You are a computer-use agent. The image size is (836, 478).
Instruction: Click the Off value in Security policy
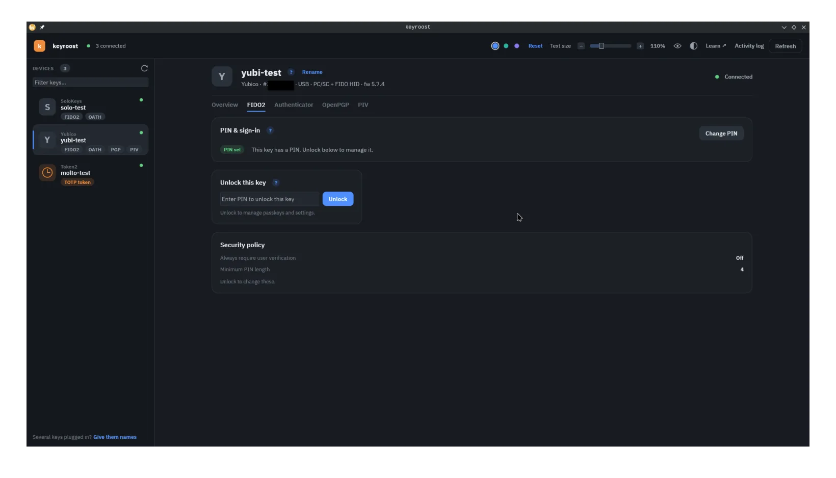(740, 258)
